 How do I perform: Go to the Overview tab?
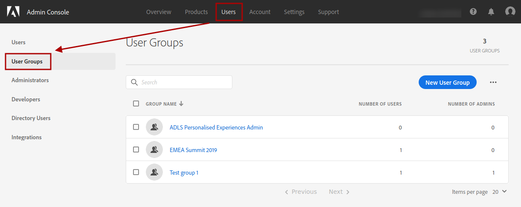(x=159, y=12)
